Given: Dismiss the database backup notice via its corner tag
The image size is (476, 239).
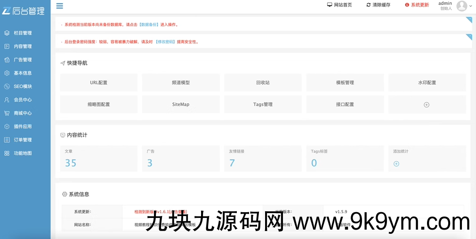Looking at the screenshot, I should [469, 20].
